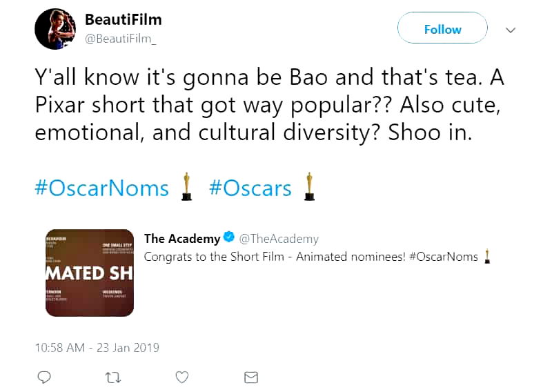Viewport: 552px width, 392px height.
Task: Expand the tweet options chevron menu
Action: click(511, 30)
